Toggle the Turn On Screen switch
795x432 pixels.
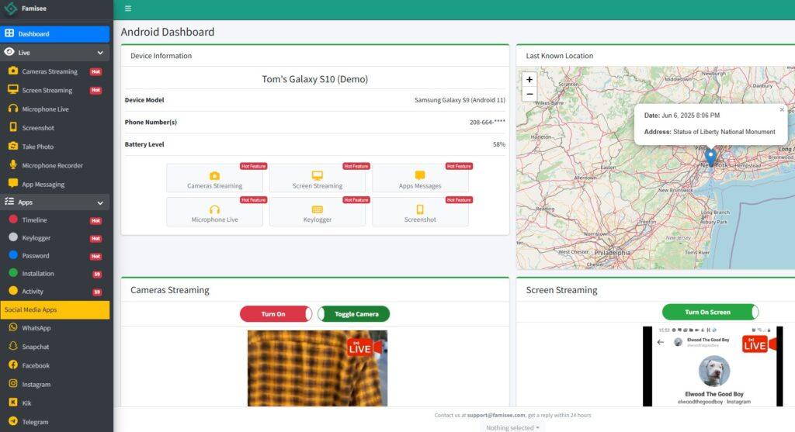710,312
